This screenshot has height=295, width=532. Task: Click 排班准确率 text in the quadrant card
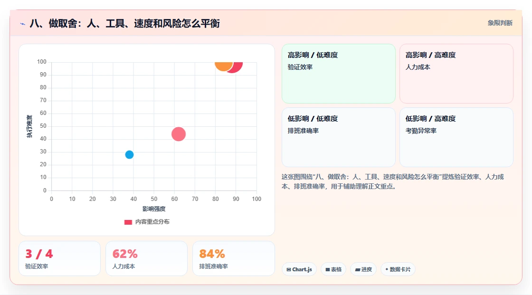pyautogui.click(x=304, y=131)
